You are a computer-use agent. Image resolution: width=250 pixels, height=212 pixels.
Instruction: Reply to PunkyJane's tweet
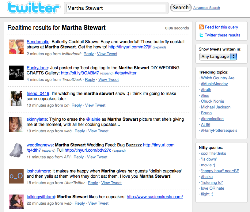(x=90, y=80)
